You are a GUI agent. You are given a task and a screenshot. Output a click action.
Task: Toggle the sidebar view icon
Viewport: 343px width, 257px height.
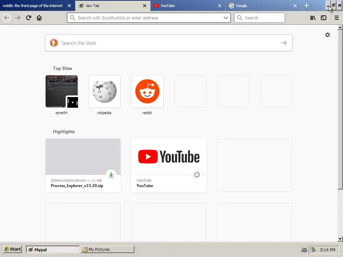pyautogui.click(x=324, y=18)
